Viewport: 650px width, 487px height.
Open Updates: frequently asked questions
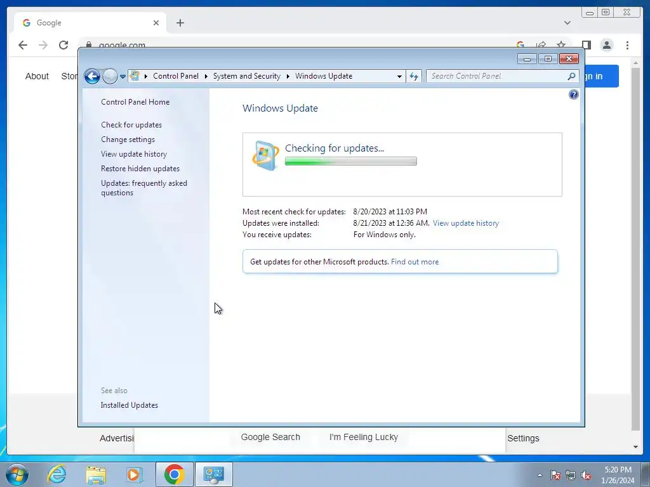144,188
